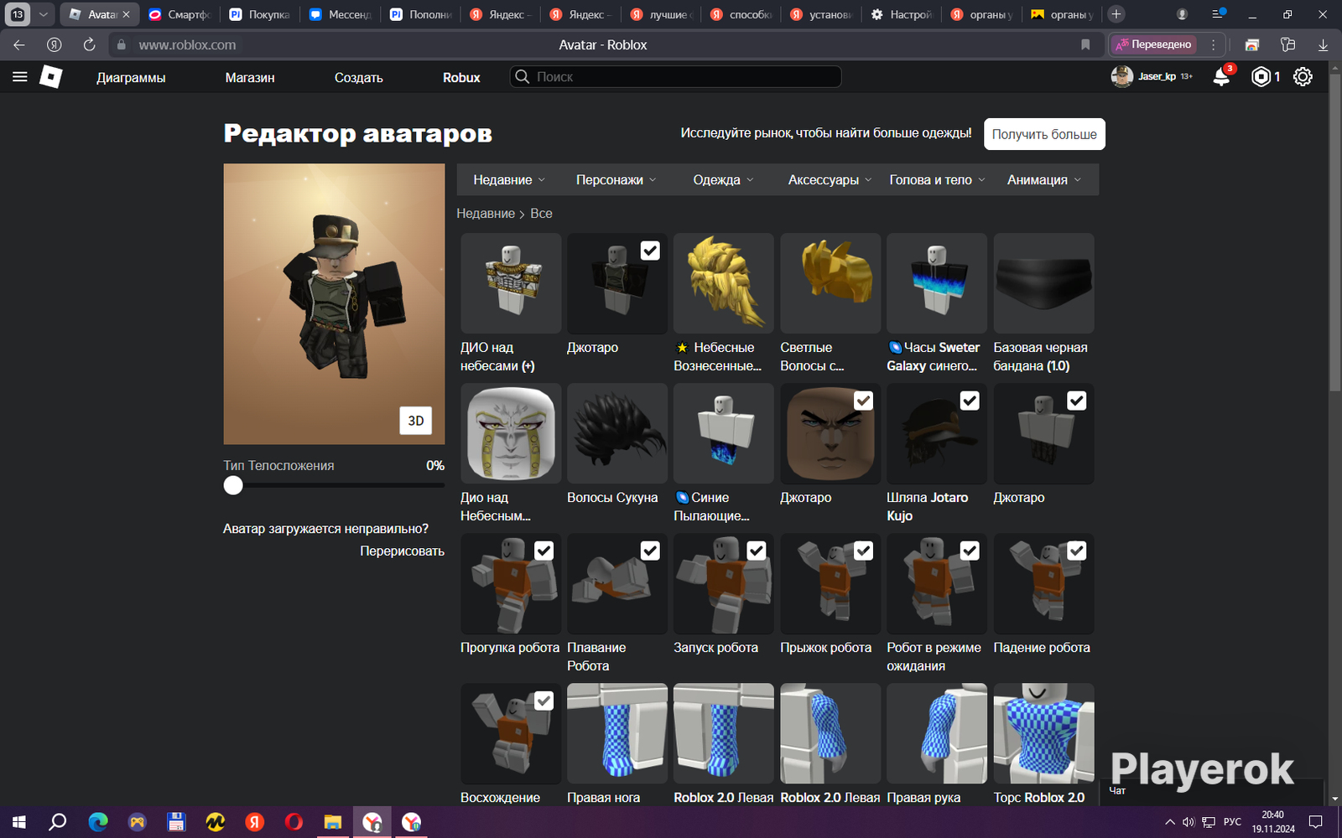Screen dimensions: 1342x838
Task: Uncheck the Прыжок робота animation
Action: tap(863, 551)
